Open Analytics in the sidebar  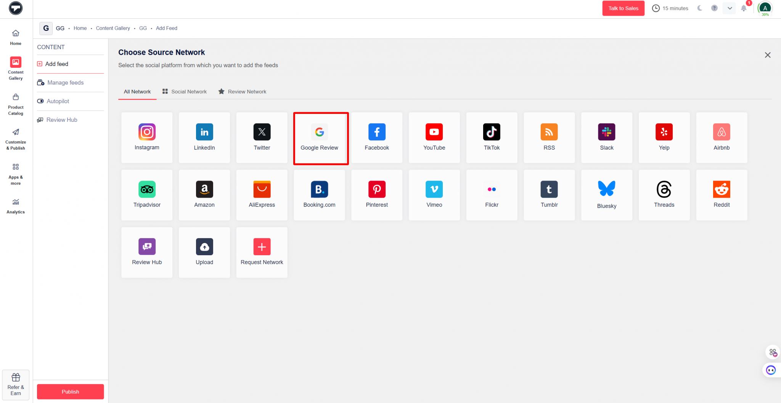pos(15,206)
